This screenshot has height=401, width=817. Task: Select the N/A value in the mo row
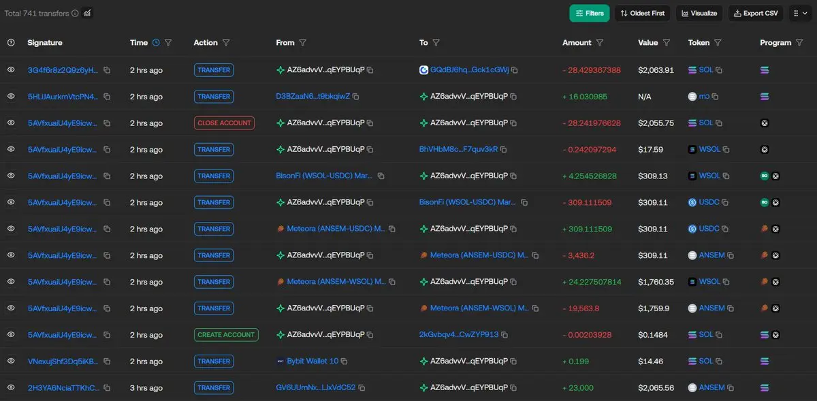(644, 96)
